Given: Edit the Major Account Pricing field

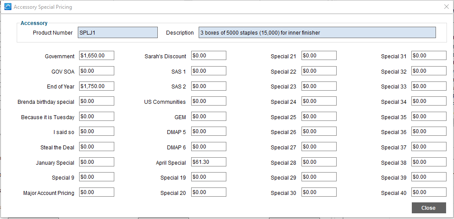Looking at the screenshot, I should [97, 192].
